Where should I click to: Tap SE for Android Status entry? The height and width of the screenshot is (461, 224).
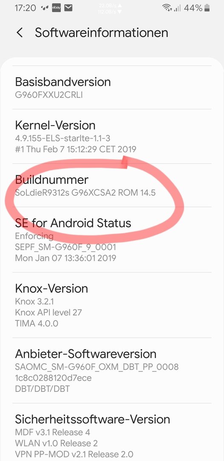click(112, 239)
